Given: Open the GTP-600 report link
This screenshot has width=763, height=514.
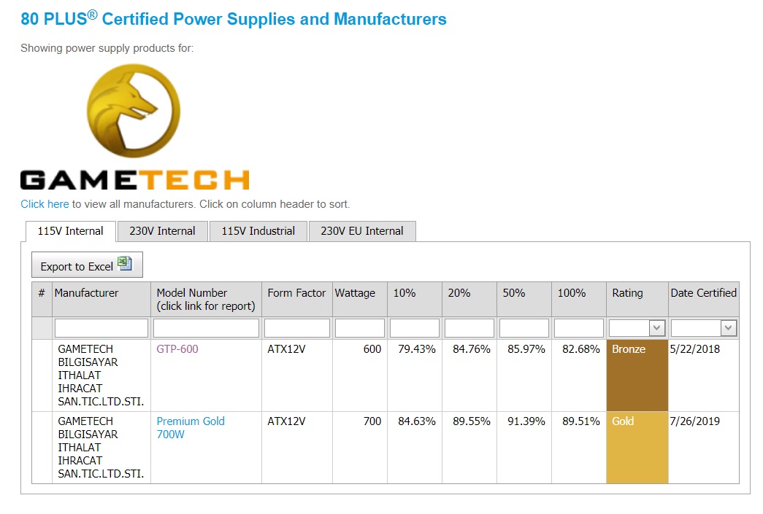Looking at the screenshot, I should [x=177, y=349].
